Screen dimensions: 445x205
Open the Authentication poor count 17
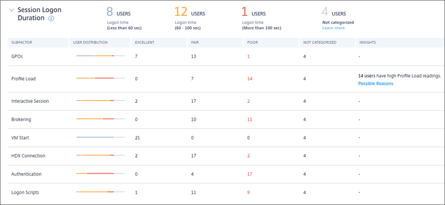tap(249, 174)
